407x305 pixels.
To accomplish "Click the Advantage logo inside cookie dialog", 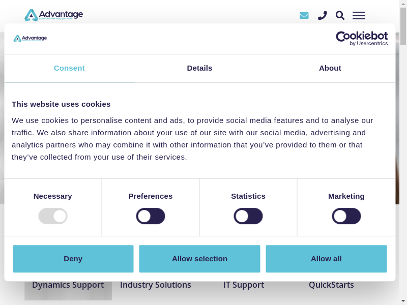I will [30, 39].
